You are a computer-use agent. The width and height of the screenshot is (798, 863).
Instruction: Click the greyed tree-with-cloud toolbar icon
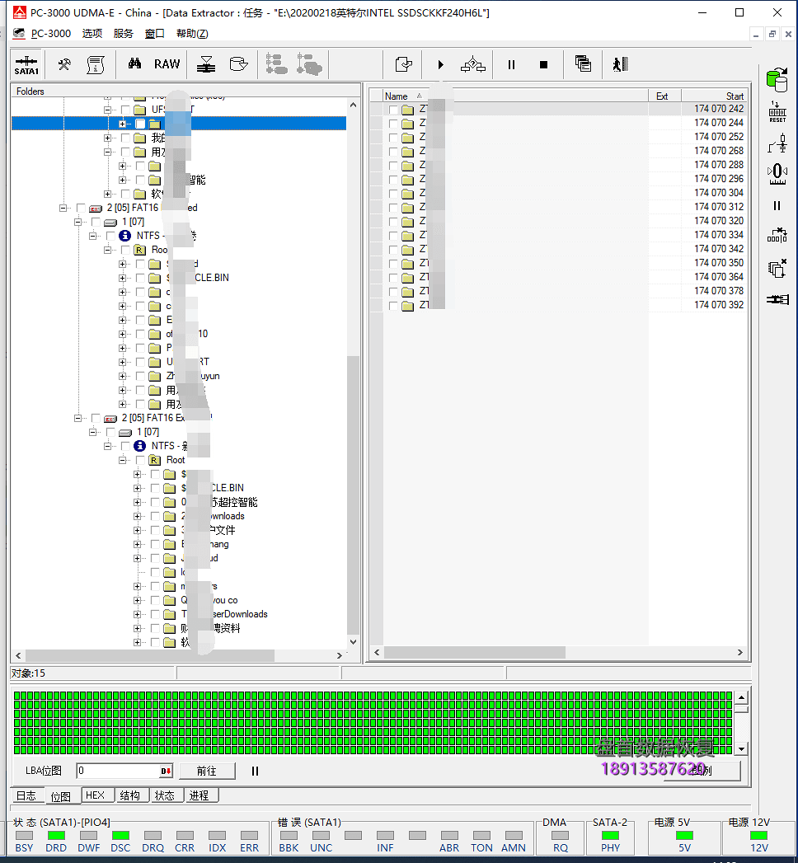tap(309, 64)
